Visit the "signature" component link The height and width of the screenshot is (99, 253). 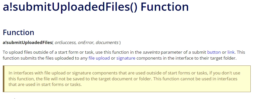[x=126, y=58]
